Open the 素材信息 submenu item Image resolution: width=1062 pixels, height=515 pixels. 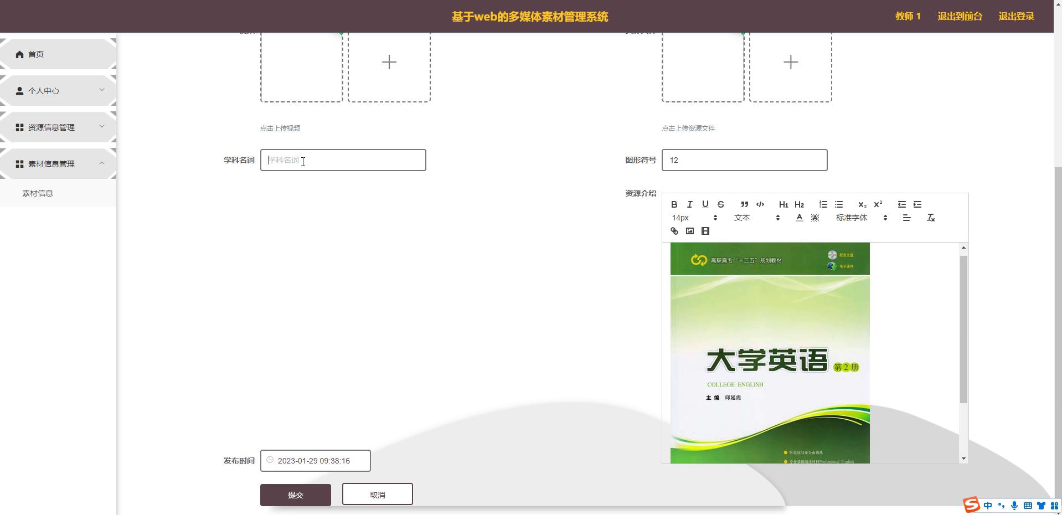click(x=58, y=193)
